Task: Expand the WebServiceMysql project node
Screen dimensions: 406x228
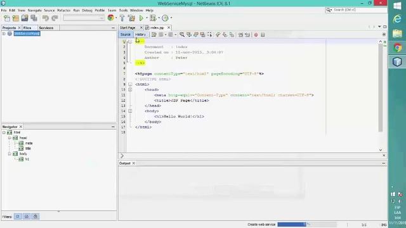Action: pyautogui.click(x=4, y=34)
